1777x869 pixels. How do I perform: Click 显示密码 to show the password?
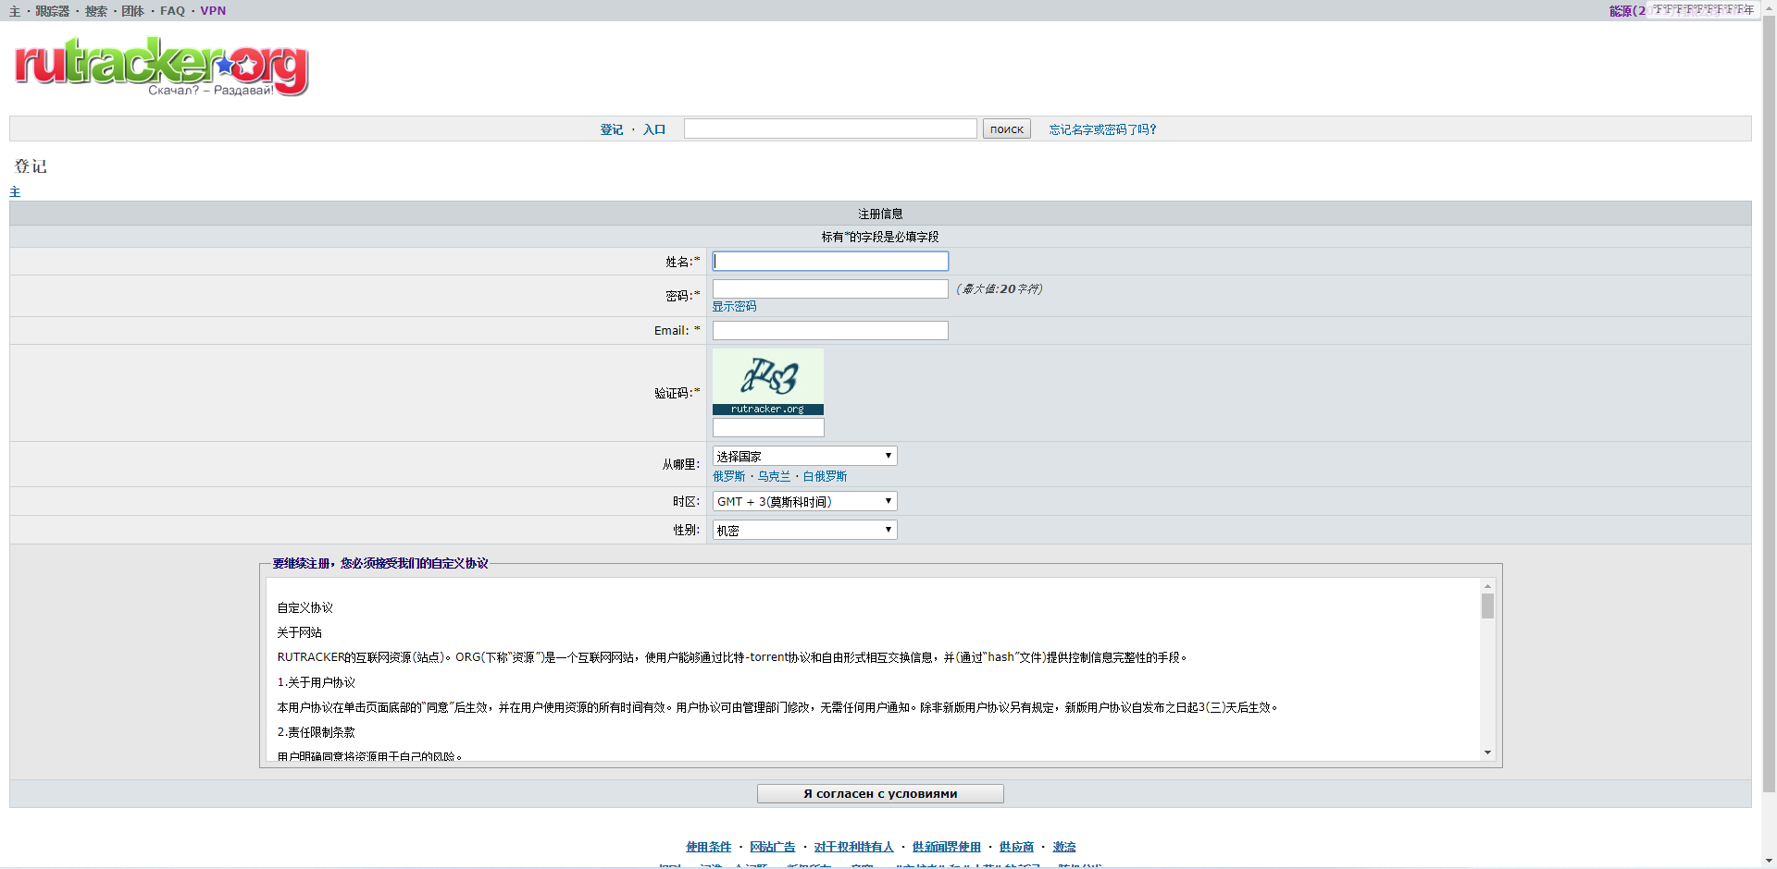click(x=733, y=306)
